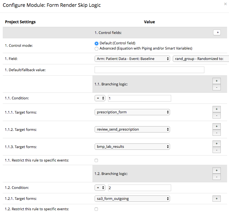The image size is (229, 216).
Task: Add another Control fields entry
Action: pos(217,33)
